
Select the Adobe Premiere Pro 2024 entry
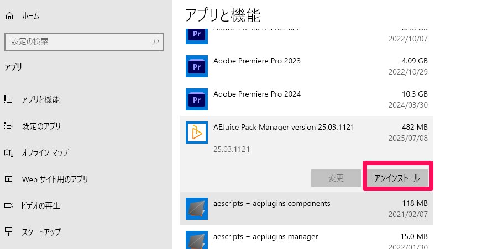(x=307, y=99)
